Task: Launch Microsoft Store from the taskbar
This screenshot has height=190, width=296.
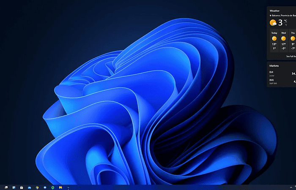Action: pyautogui.click(x=22, y=187)
